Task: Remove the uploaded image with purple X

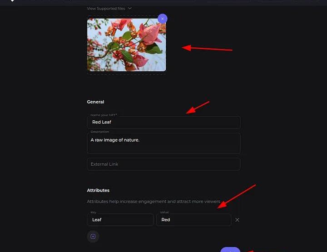Action: (x=162, y=19)
